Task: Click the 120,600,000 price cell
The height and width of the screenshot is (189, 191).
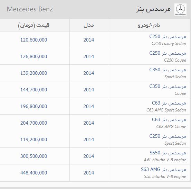Action: pyautogui.click(x=34, y=40)
